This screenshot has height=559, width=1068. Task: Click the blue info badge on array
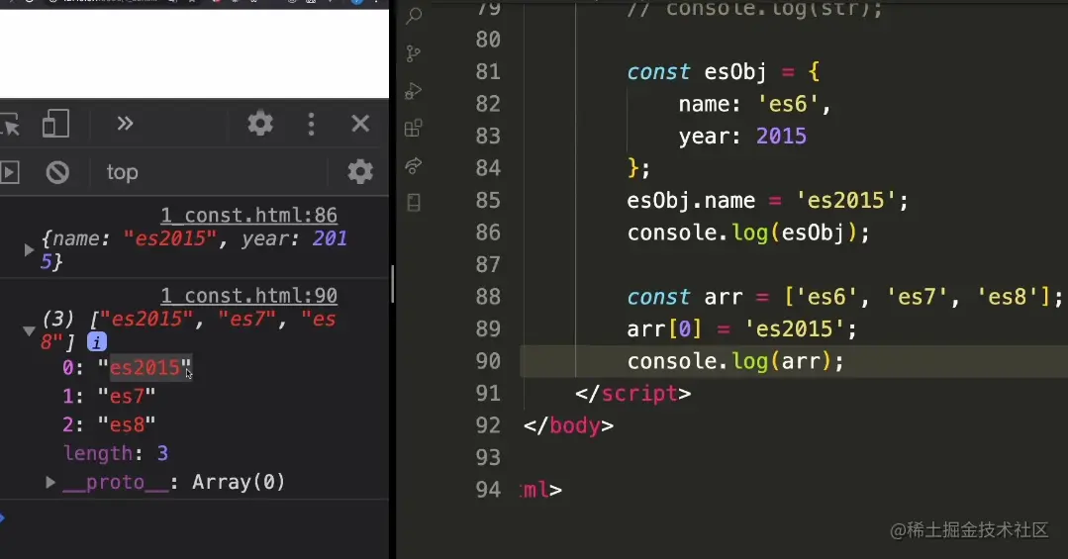tap(97, 341)
